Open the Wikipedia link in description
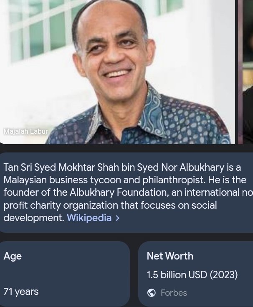 [89, 218]
